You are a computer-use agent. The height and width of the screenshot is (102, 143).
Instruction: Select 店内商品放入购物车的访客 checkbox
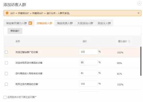coord(6,74)
